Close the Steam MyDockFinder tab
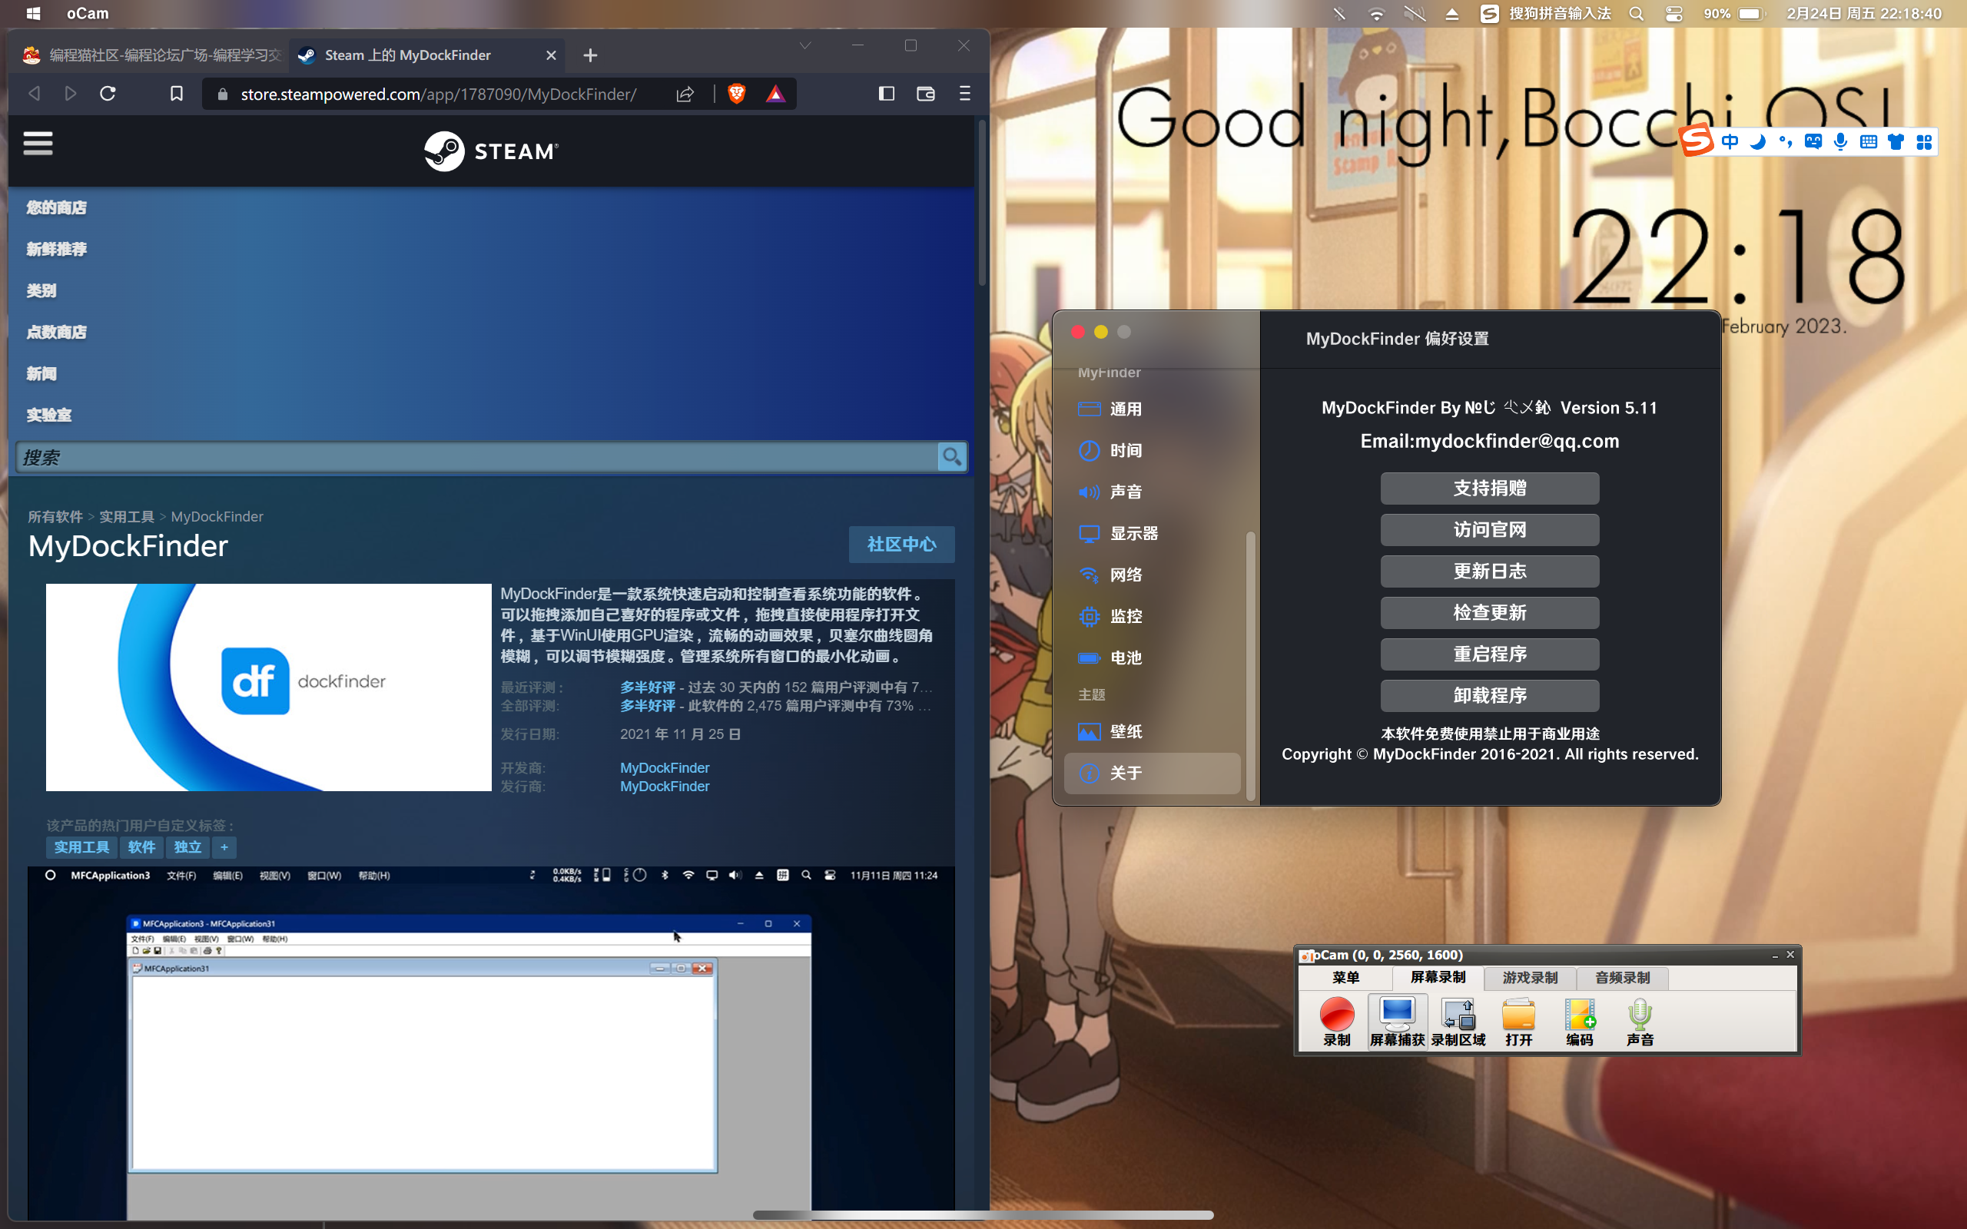The width and height of the screenshot is (1967, 1229). (x=551, y=55)
